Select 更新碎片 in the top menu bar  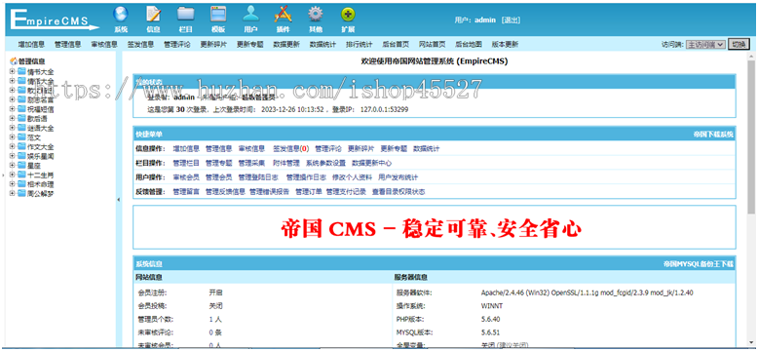tap(213, 45)
